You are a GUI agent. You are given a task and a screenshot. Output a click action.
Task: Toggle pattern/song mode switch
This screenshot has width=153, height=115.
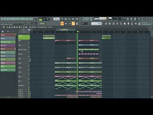tap(40, 19)
